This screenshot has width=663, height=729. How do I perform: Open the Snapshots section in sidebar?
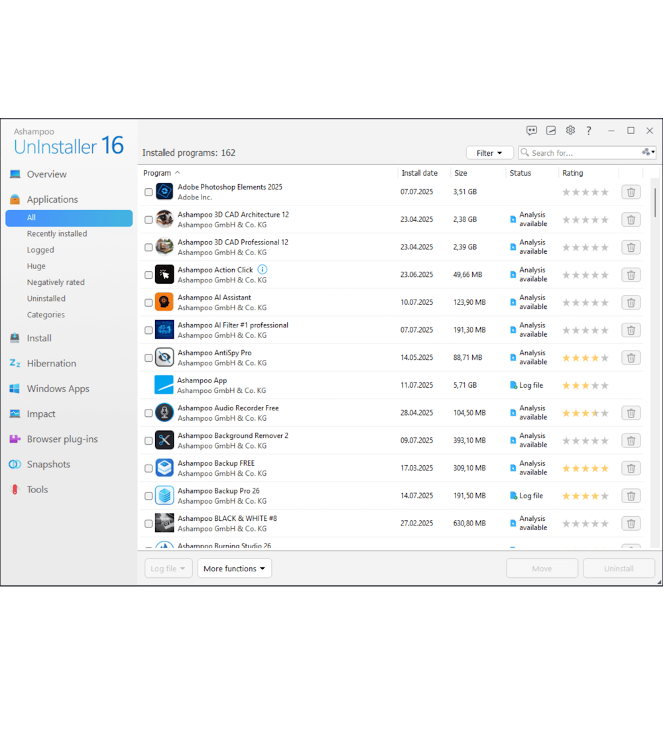48,465
